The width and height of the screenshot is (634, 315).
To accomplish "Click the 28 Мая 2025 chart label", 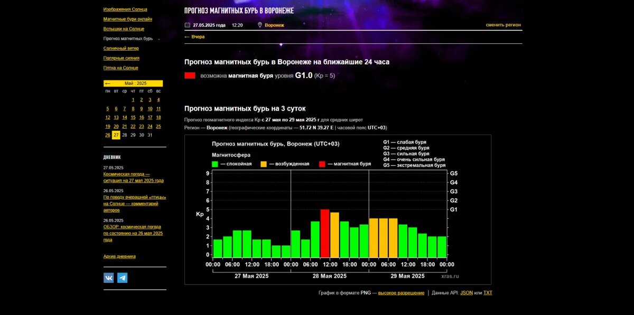I will [x=330, y=276].
